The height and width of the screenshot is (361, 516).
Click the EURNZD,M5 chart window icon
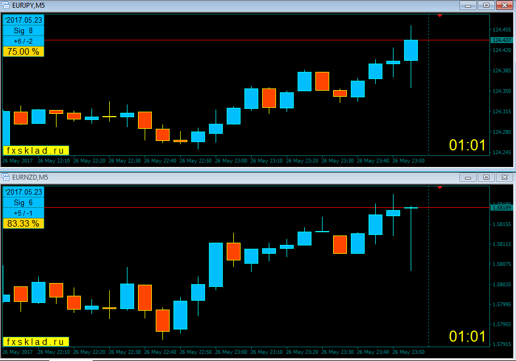pos(6,177)
